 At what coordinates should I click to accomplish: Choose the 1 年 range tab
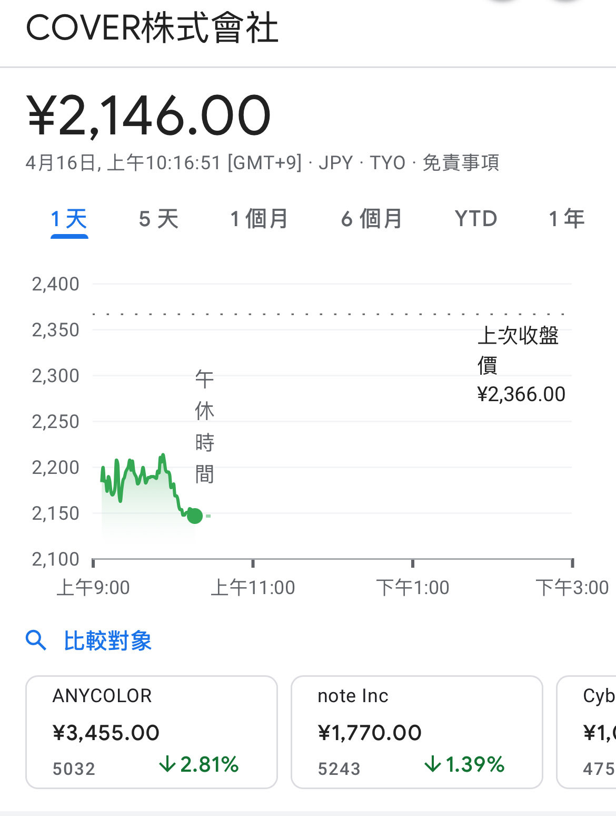567,219
